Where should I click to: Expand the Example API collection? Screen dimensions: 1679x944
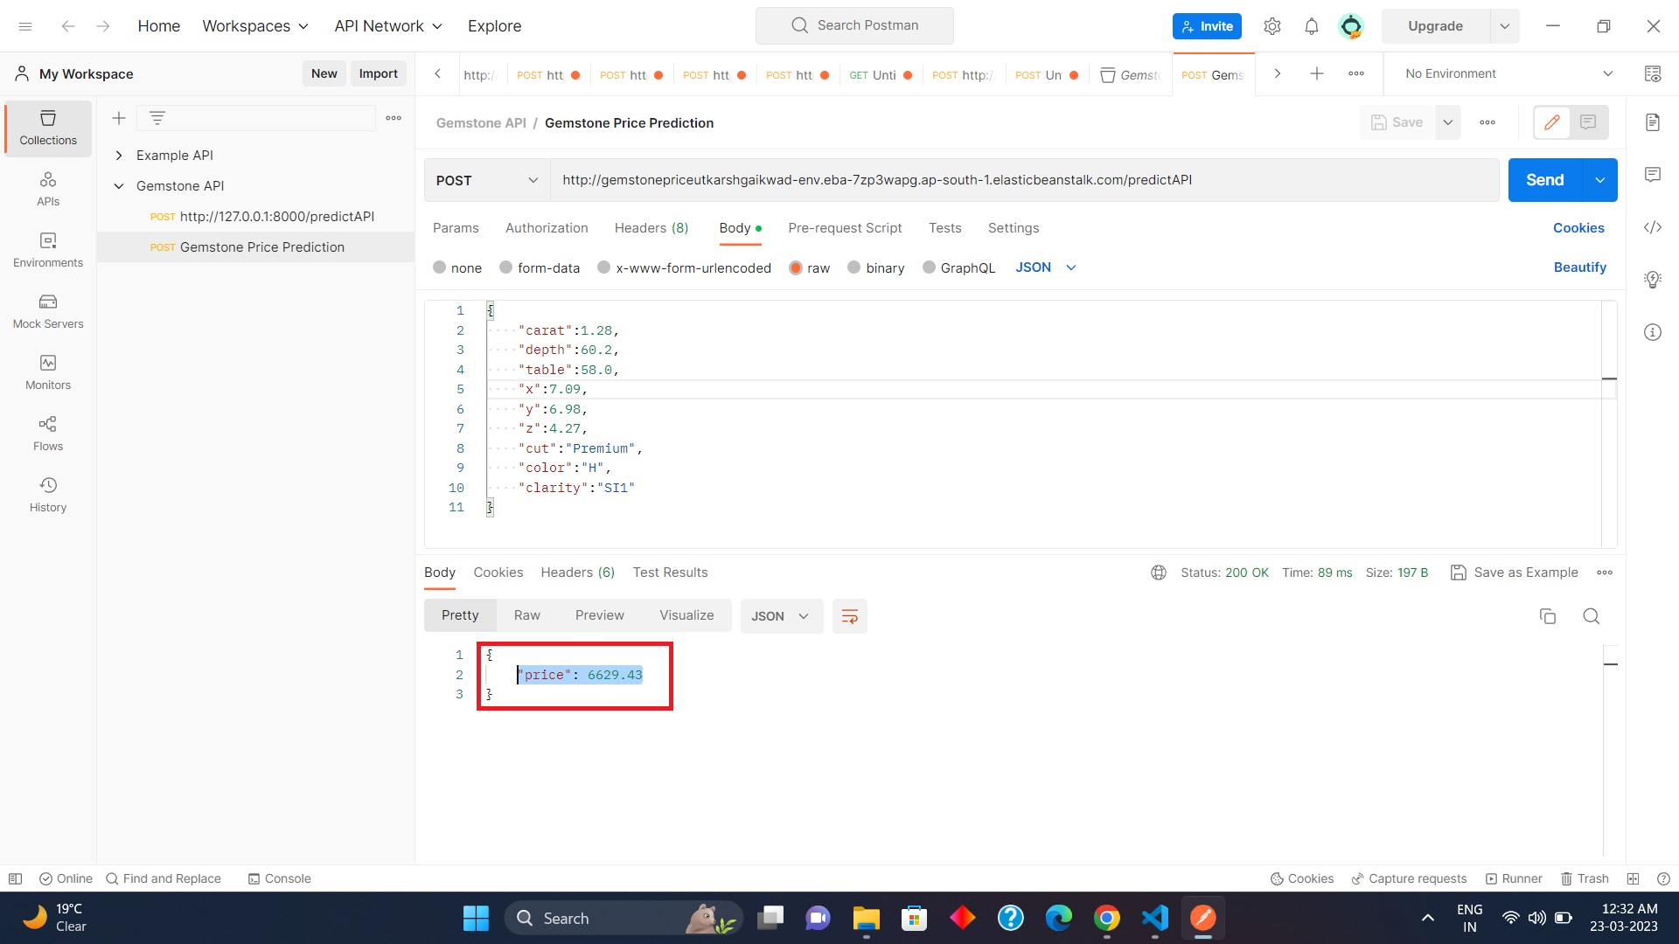point(119,156)
